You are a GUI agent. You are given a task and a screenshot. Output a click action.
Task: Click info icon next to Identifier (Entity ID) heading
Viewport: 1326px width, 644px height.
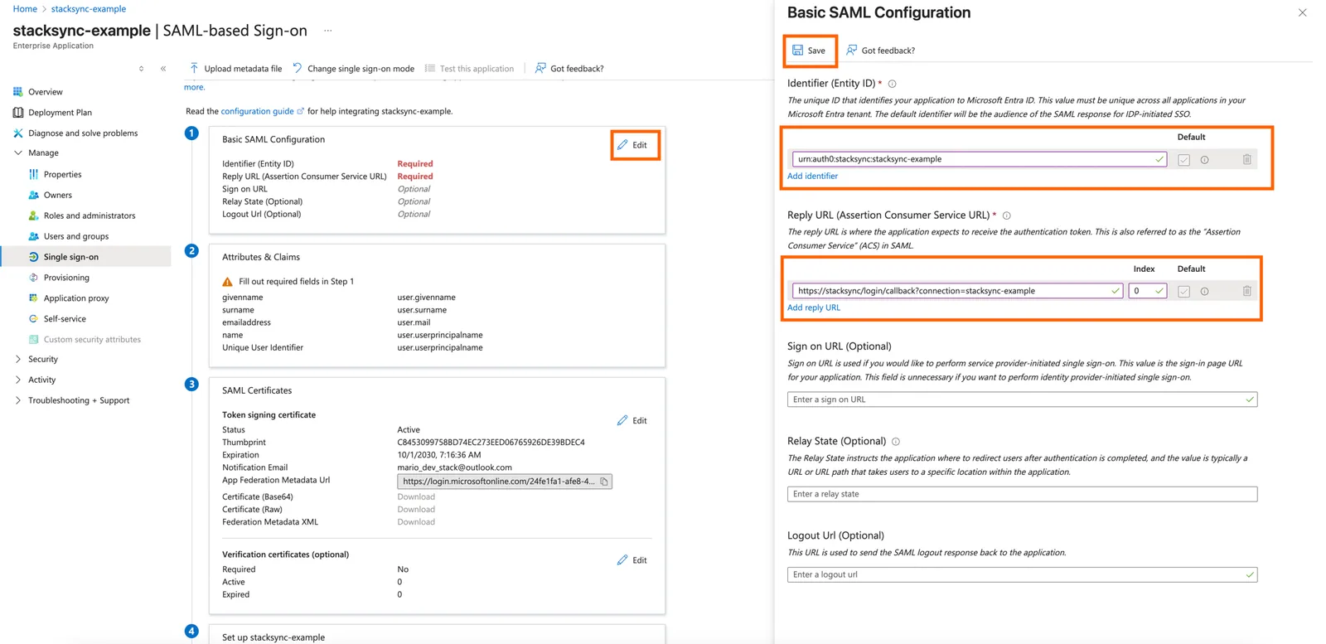[892, 84]
